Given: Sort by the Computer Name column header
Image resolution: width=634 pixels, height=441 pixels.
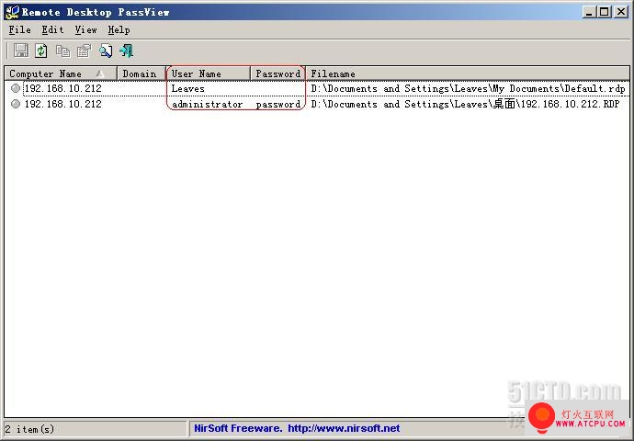Looking at the screenshot, I should [x=61, y=73].
